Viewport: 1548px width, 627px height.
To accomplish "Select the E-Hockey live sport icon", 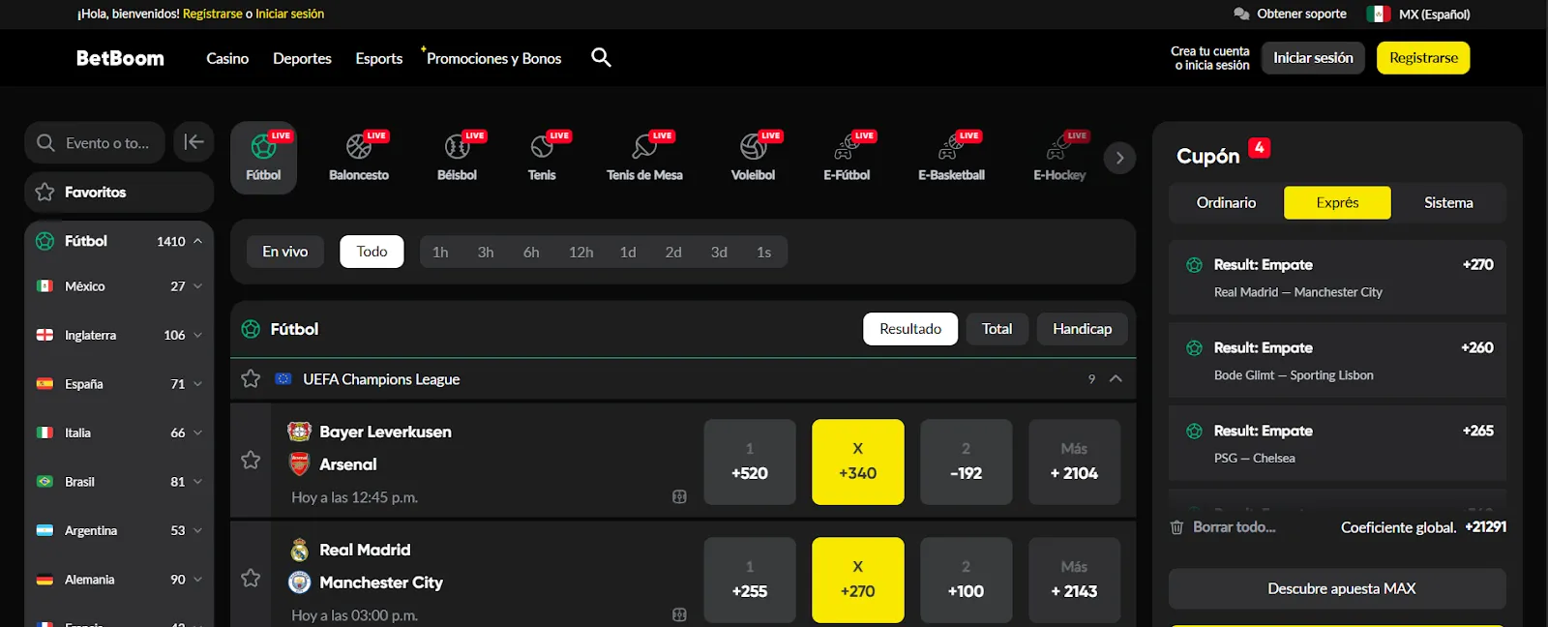I will [1059, 157].
